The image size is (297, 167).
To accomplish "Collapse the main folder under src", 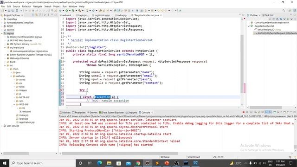I will [8, 69].
